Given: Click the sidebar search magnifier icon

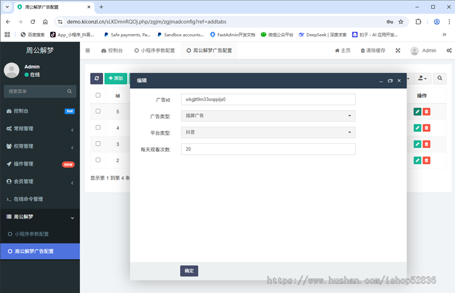Looking at the screenshot, I should click(x=69, y=91).
